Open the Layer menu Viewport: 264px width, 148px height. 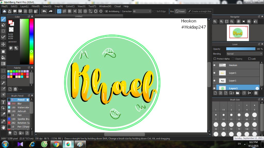coord(24,6)
